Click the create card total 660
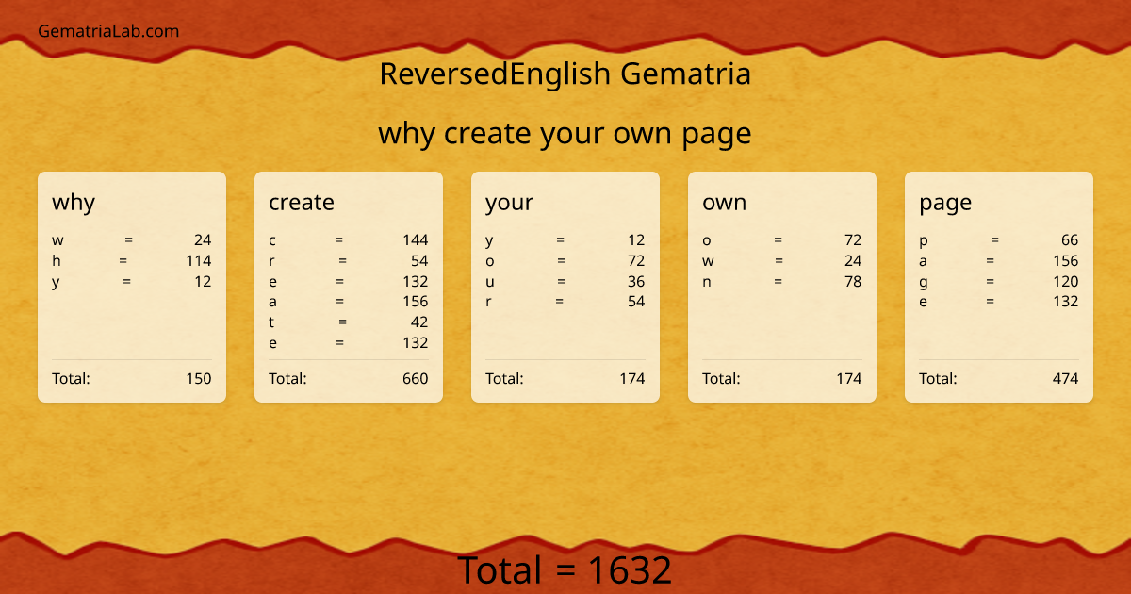The width and height of the screenshot is (1131, 594). 416,379
